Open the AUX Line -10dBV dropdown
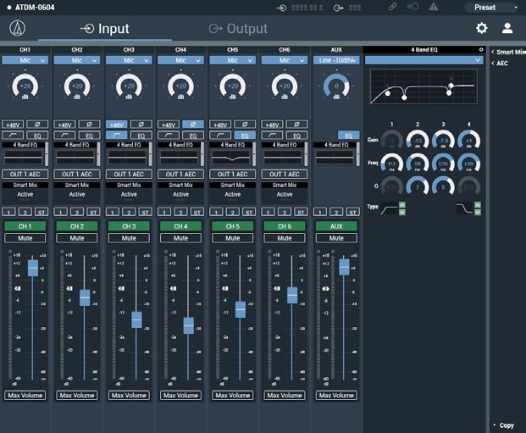The height and width of the screenshot is (433, 526). [x=336, y=60]
